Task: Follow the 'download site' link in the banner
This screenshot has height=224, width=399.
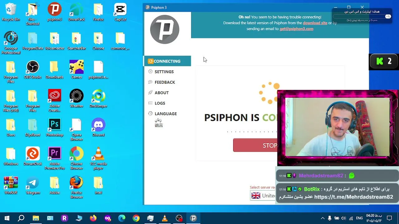Action: click(315, 23)
